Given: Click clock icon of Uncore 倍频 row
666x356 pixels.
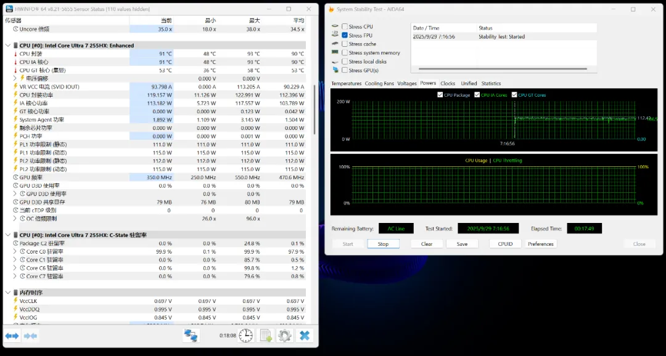Looking at the screenshot, I should pyautogui.click(x=15, y=29).
